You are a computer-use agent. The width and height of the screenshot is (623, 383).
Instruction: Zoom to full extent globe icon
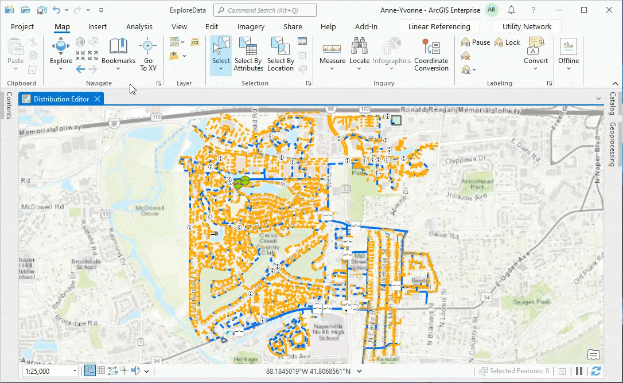(x=80, y=42)
